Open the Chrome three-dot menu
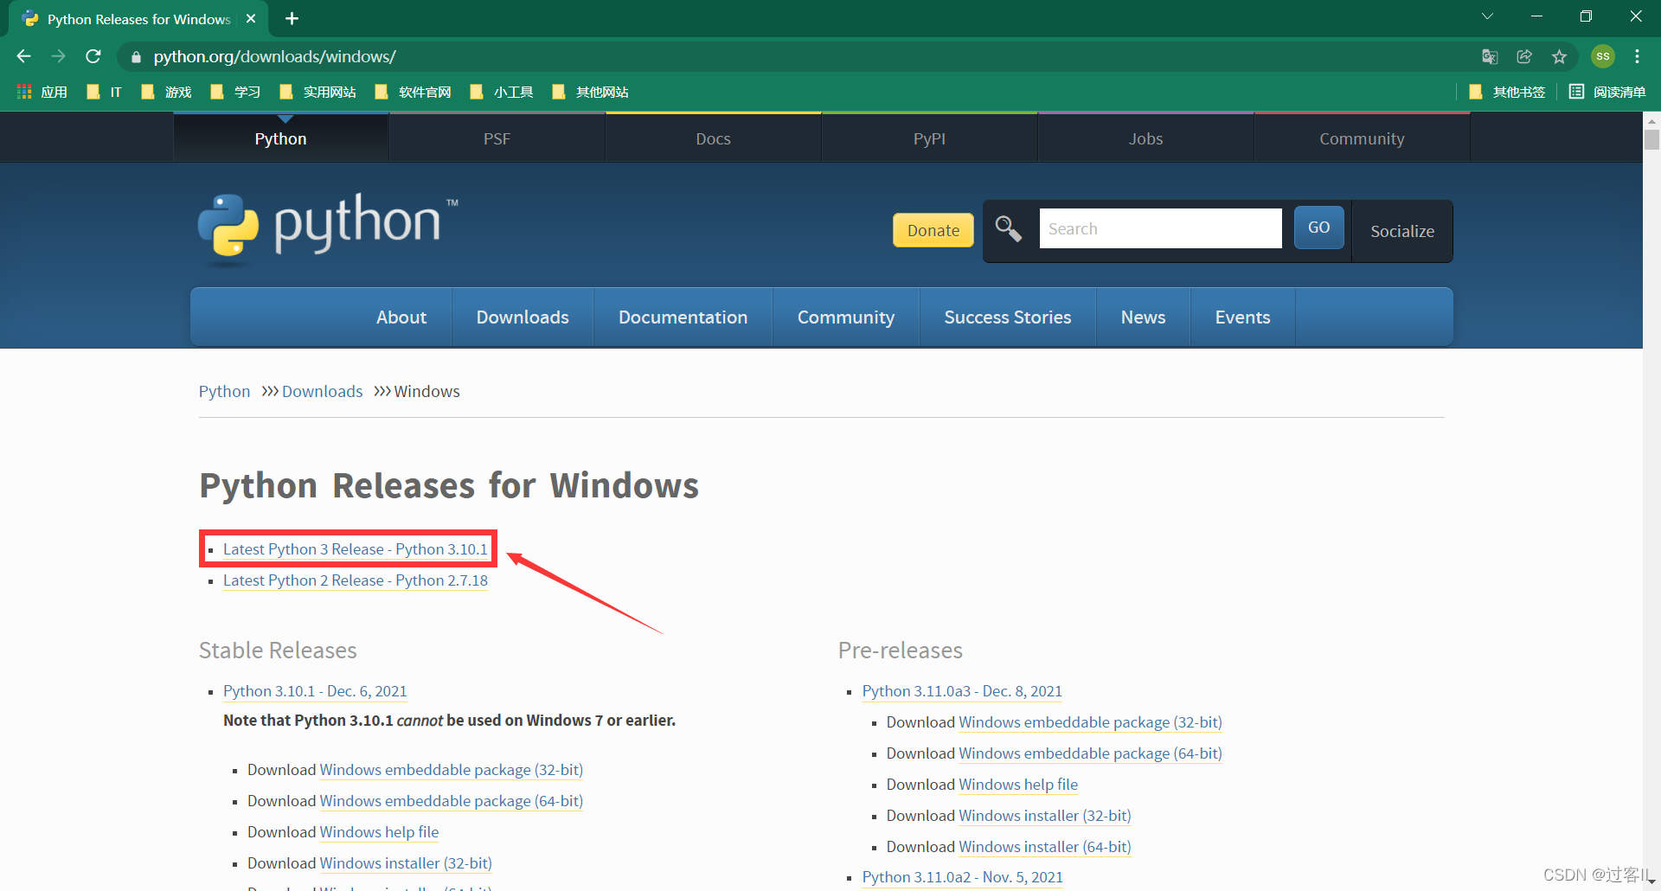The height and width of the screenshot is (891, 1661). (1637, 56)
